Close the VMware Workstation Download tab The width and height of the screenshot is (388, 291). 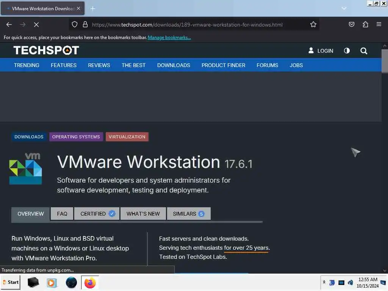tap(78, 8)
